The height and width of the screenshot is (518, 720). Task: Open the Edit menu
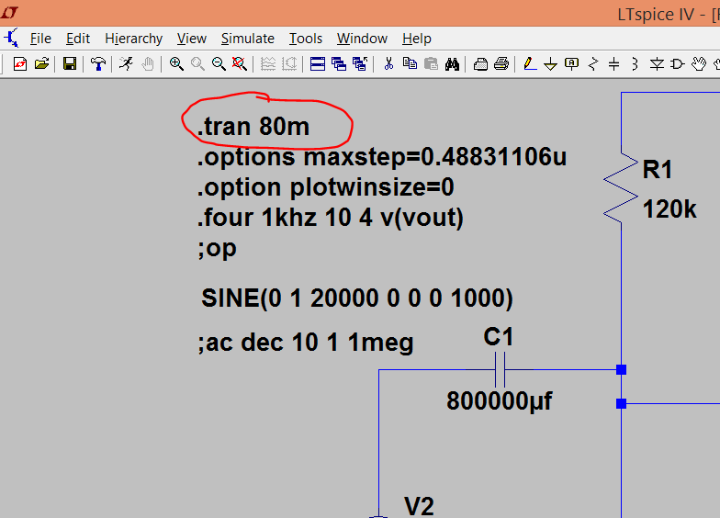tap(77, 39)
